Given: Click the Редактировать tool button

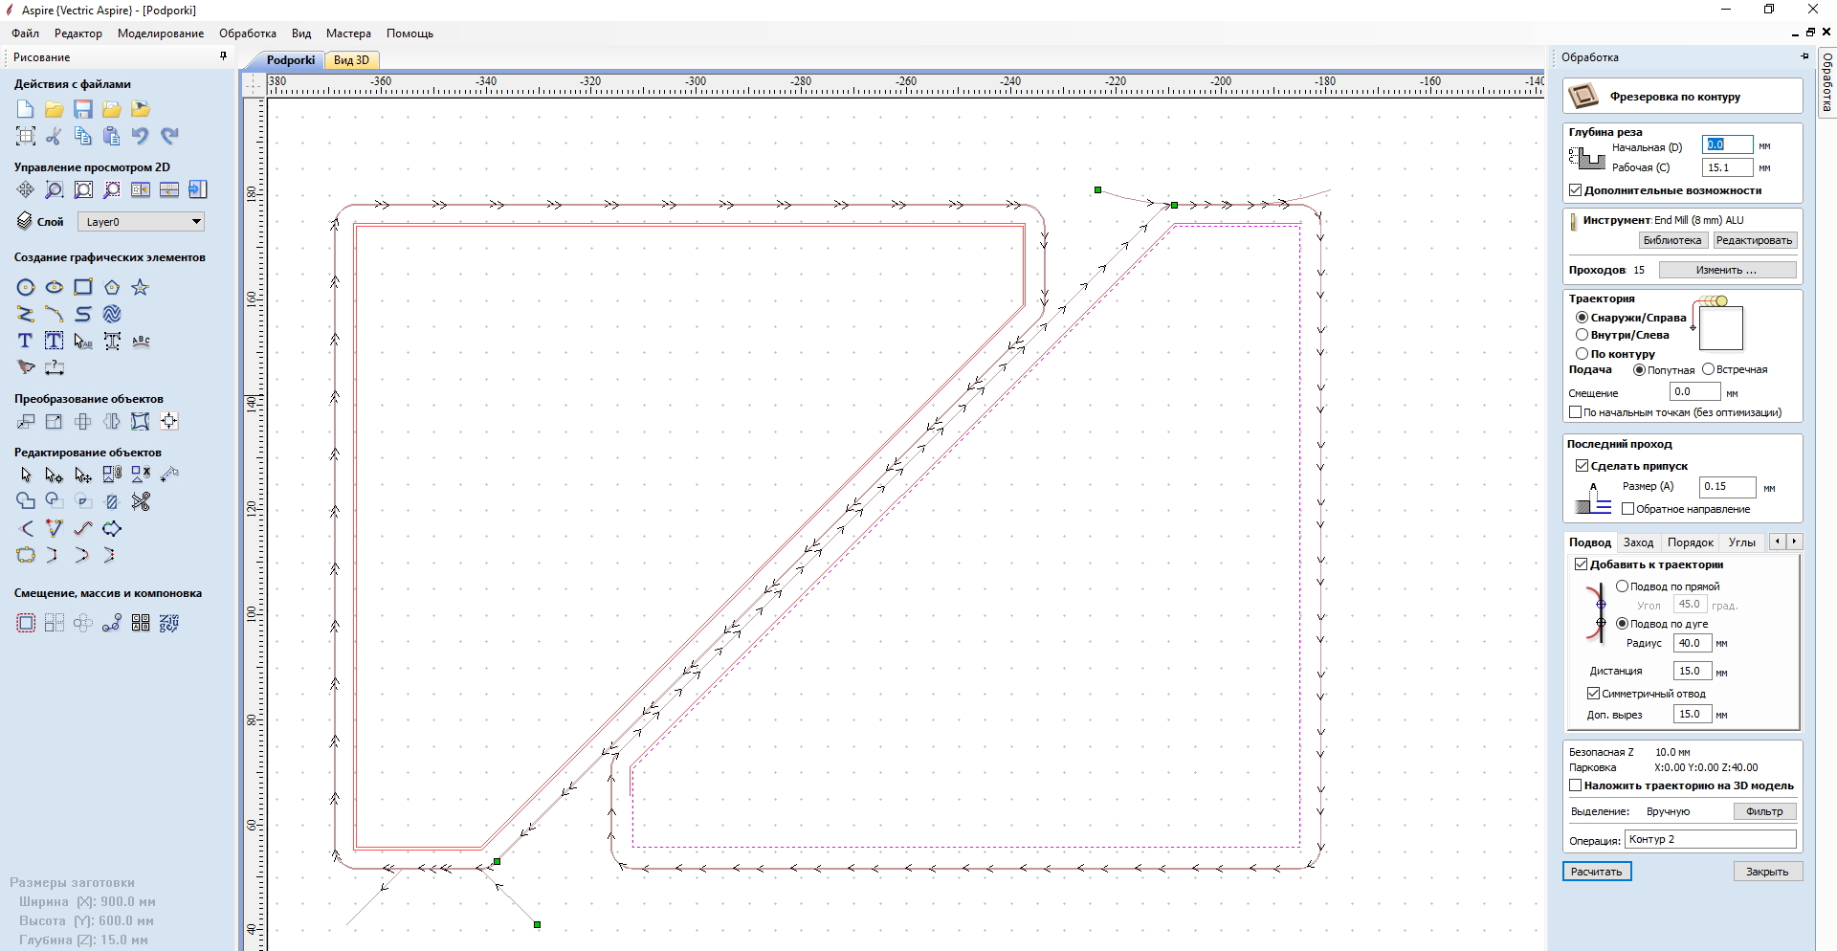Looking at the screenshot, I should pos(1754,241).
